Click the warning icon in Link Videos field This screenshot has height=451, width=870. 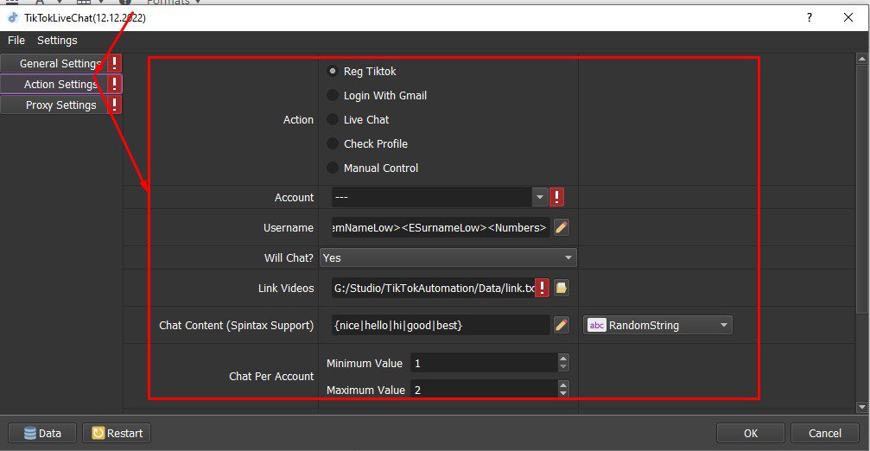click(542, 288)
